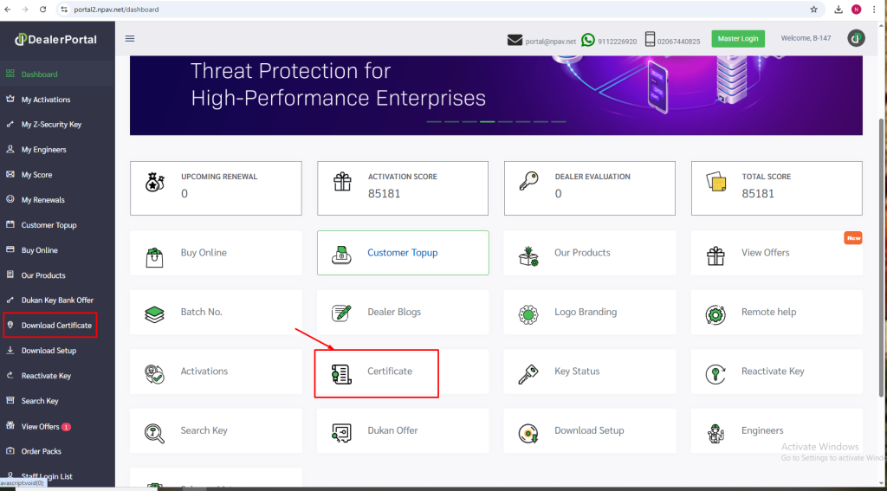The width and height of the screenshot is (887, 491).
Task: Go to My Z-Security Key sidebar item
Action: [51, 125]
